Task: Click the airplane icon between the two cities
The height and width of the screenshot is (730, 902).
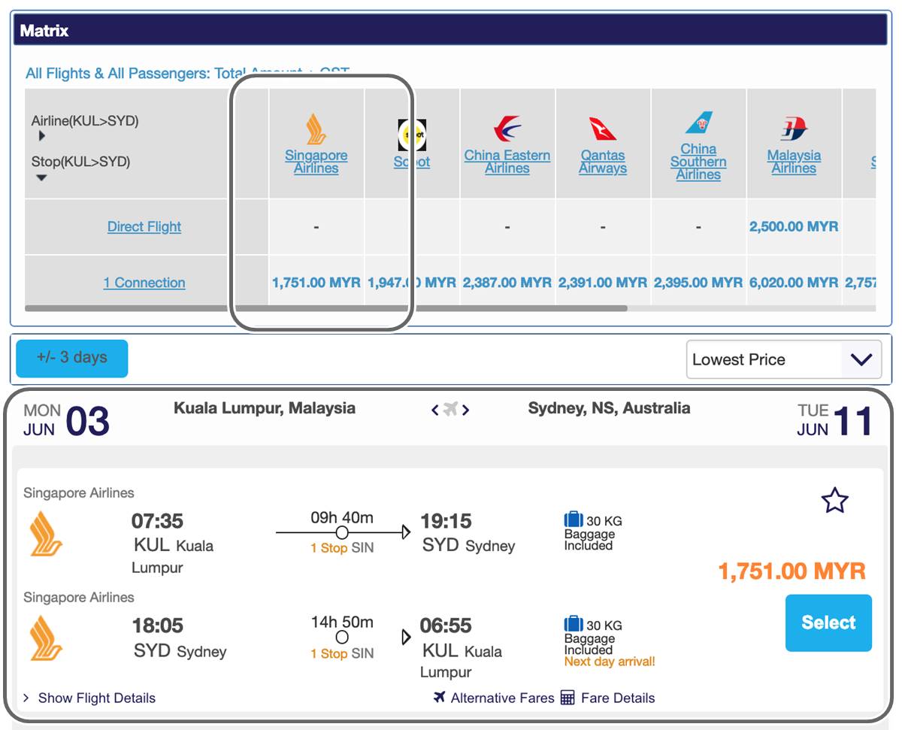Action: [450, 409]
